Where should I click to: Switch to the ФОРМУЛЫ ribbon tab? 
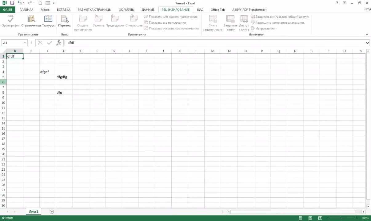click(x=126, y=10)
